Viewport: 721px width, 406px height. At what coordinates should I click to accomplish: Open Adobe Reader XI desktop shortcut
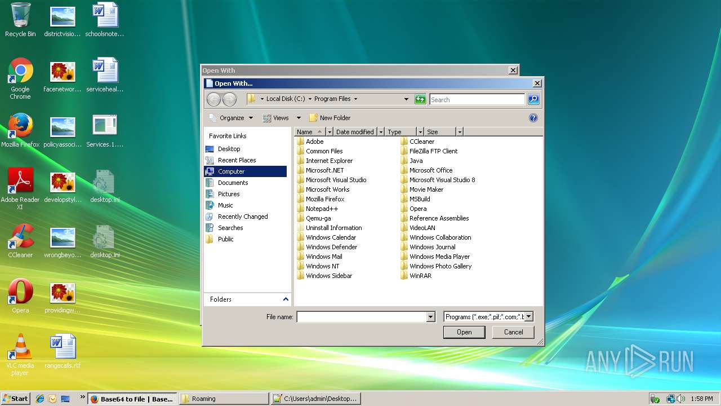[20, 189]
